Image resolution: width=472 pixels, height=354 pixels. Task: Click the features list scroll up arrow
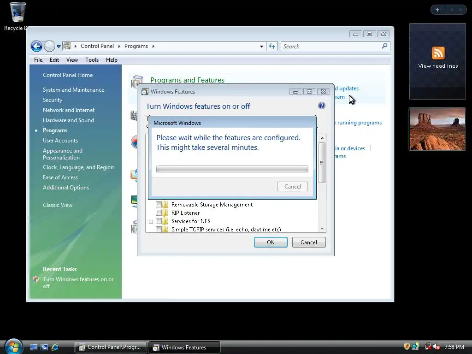[322, 138]
